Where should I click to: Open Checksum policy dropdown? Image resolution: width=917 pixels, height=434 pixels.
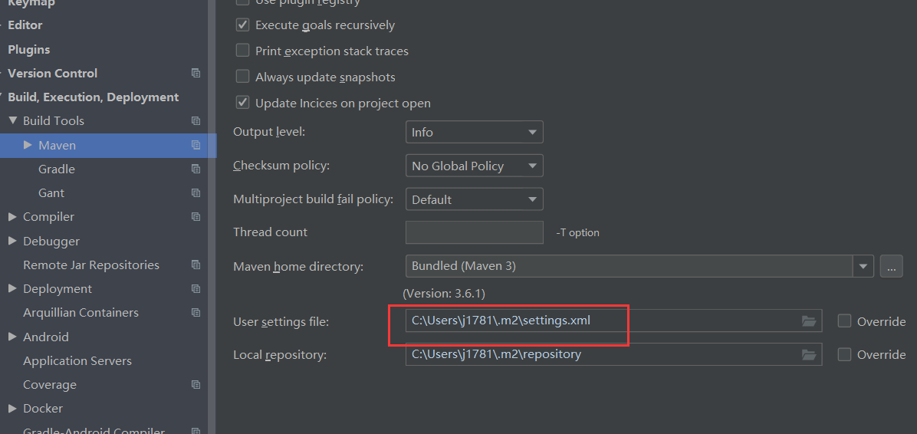point(475,166)
